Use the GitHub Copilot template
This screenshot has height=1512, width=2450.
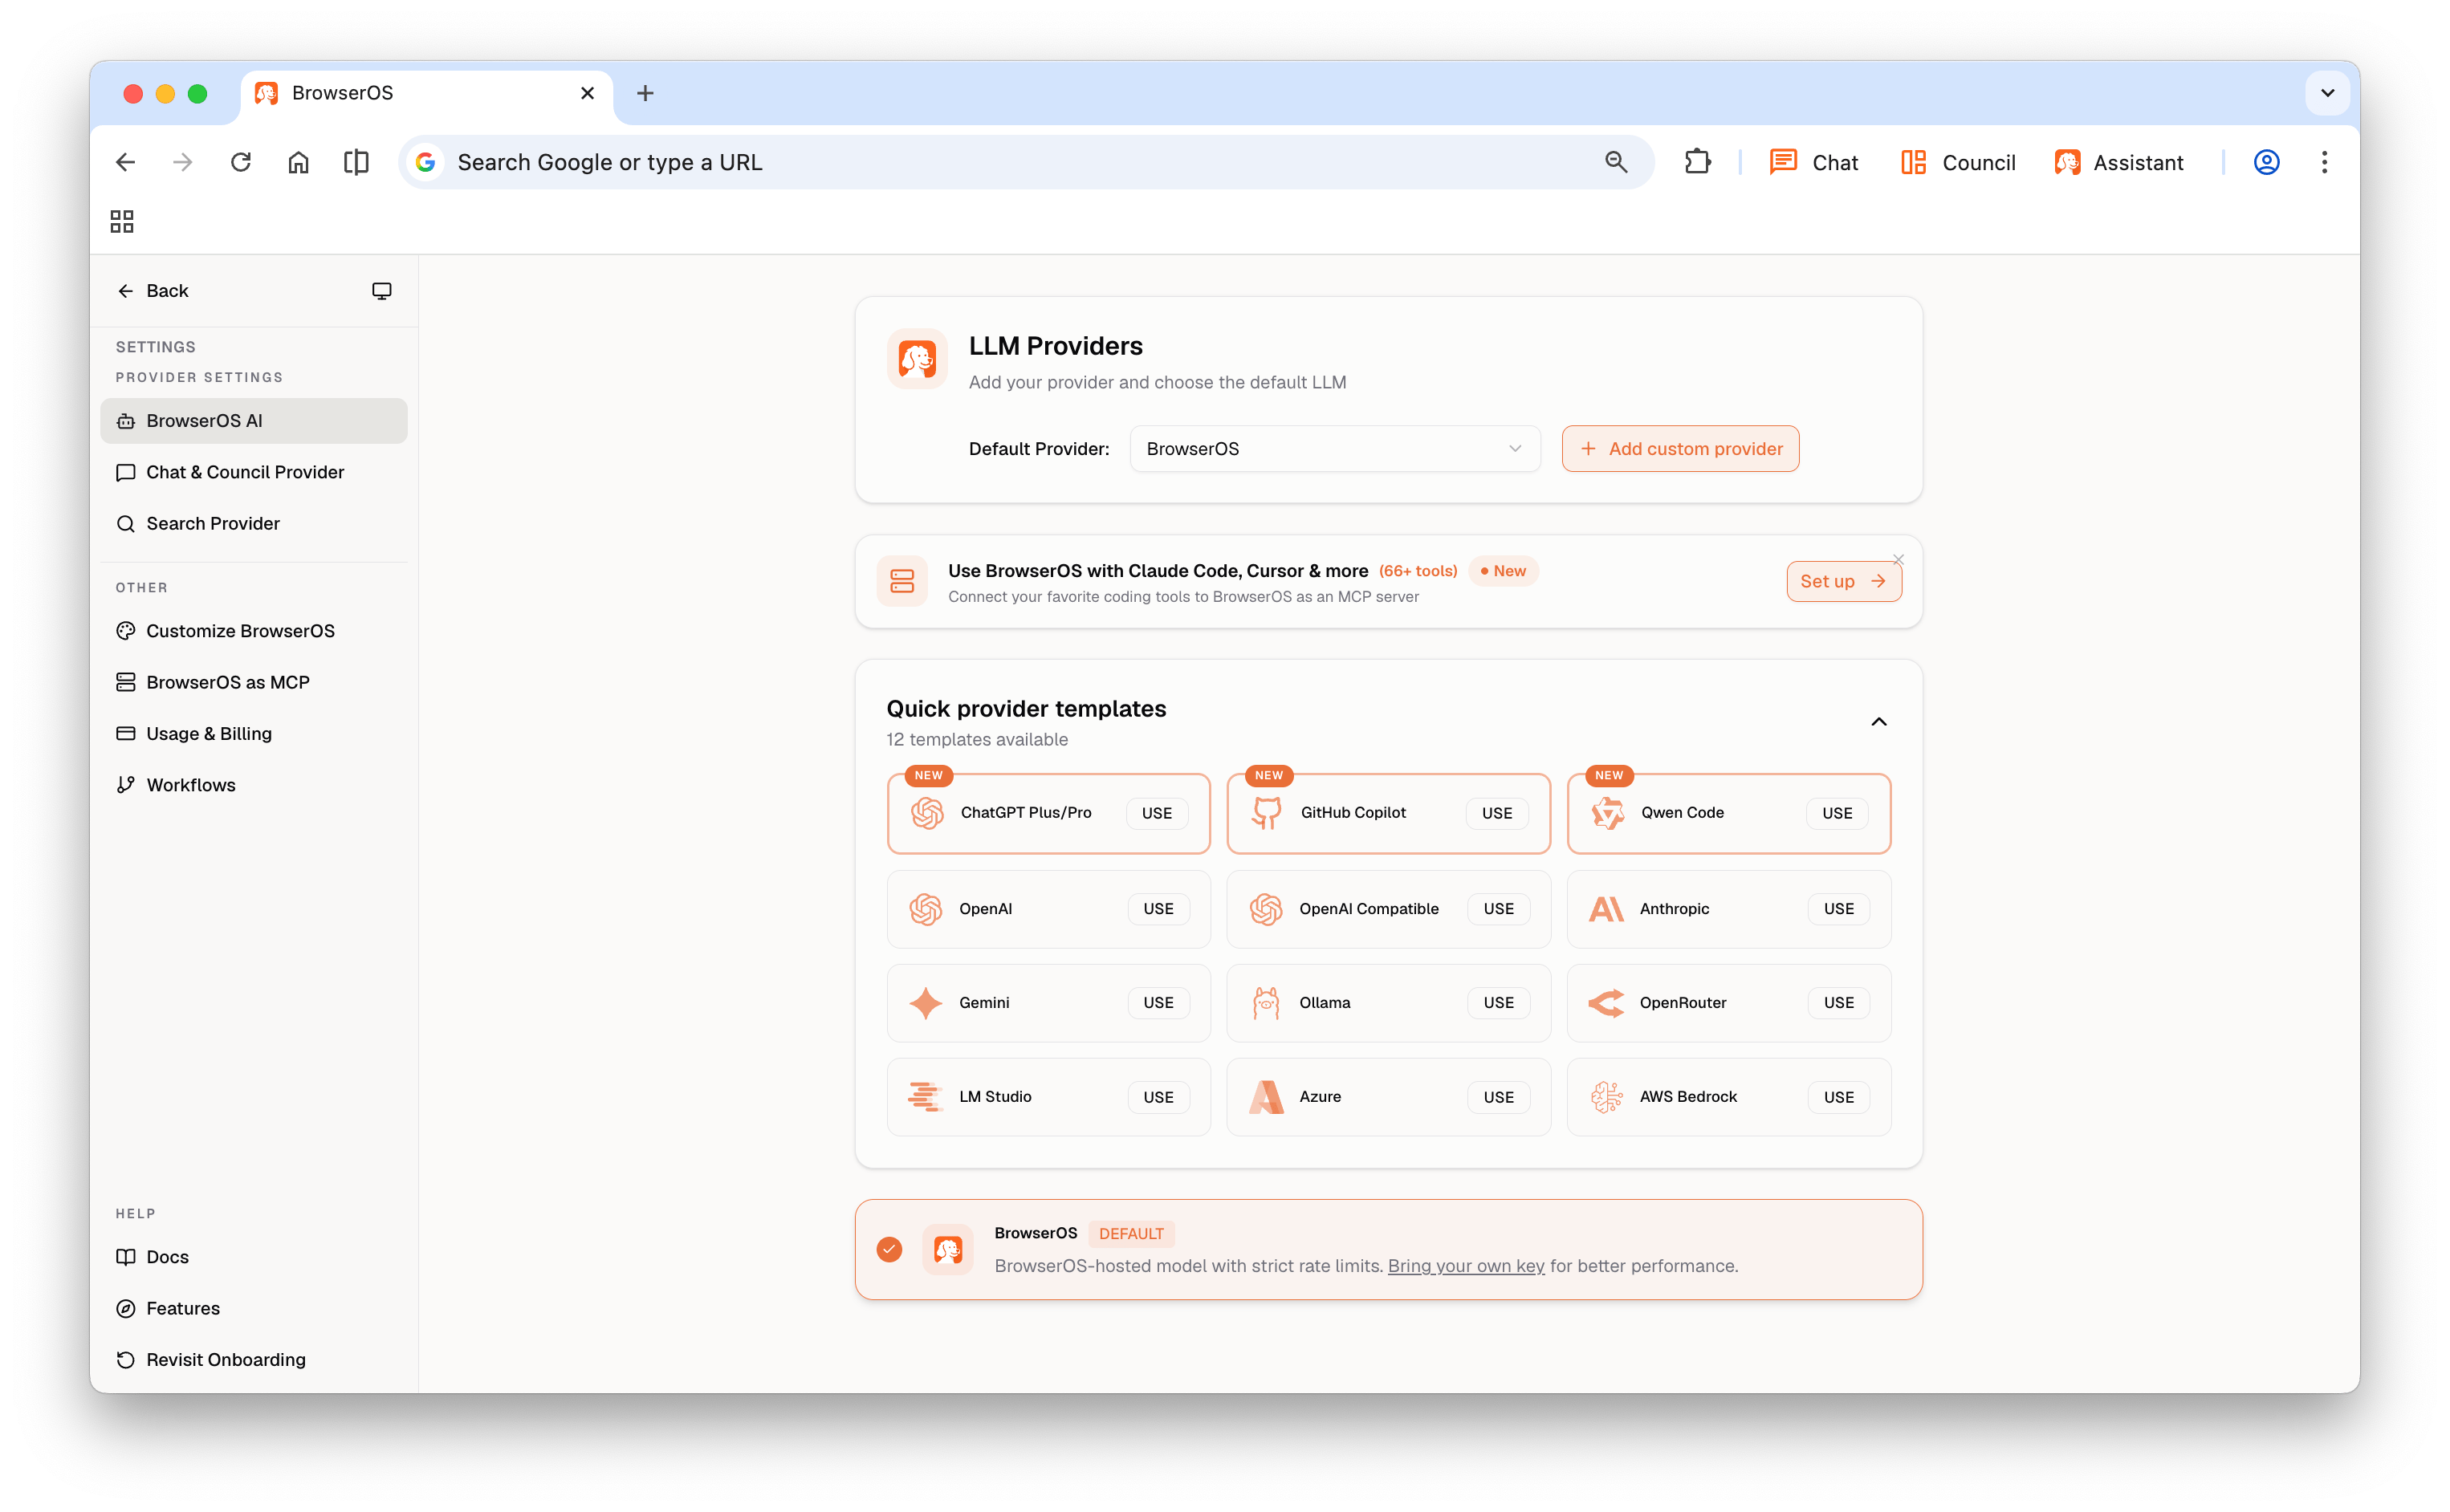1497,813
